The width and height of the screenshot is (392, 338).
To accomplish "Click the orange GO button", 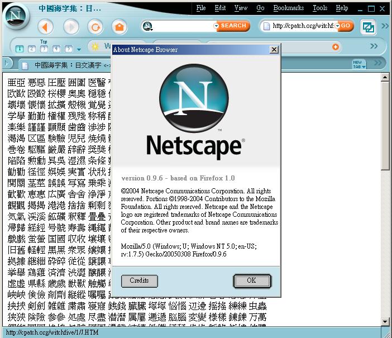I will (346, 26).
